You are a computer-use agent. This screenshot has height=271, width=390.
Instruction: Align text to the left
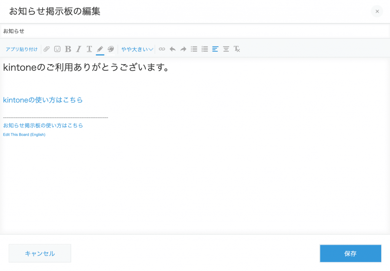click(216, 49)
